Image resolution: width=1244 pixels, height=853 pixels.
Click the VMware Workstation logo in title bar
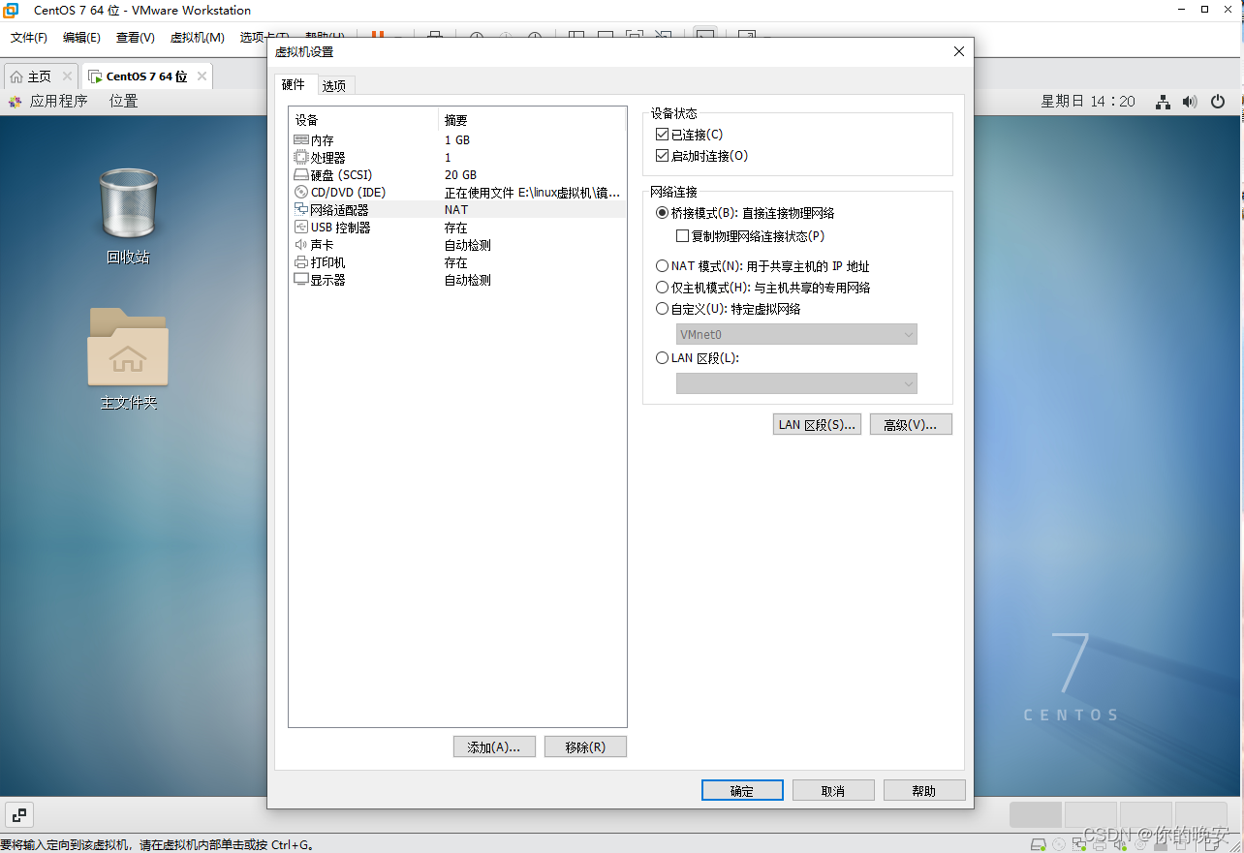[x=12, y=10]
